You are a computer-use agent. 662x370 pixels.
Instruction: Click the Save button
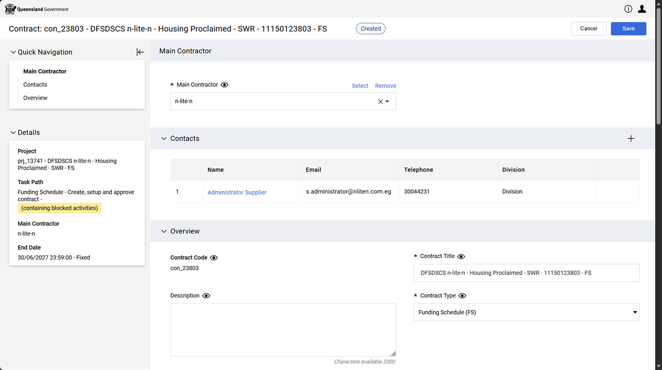click(x=628, y=28)
